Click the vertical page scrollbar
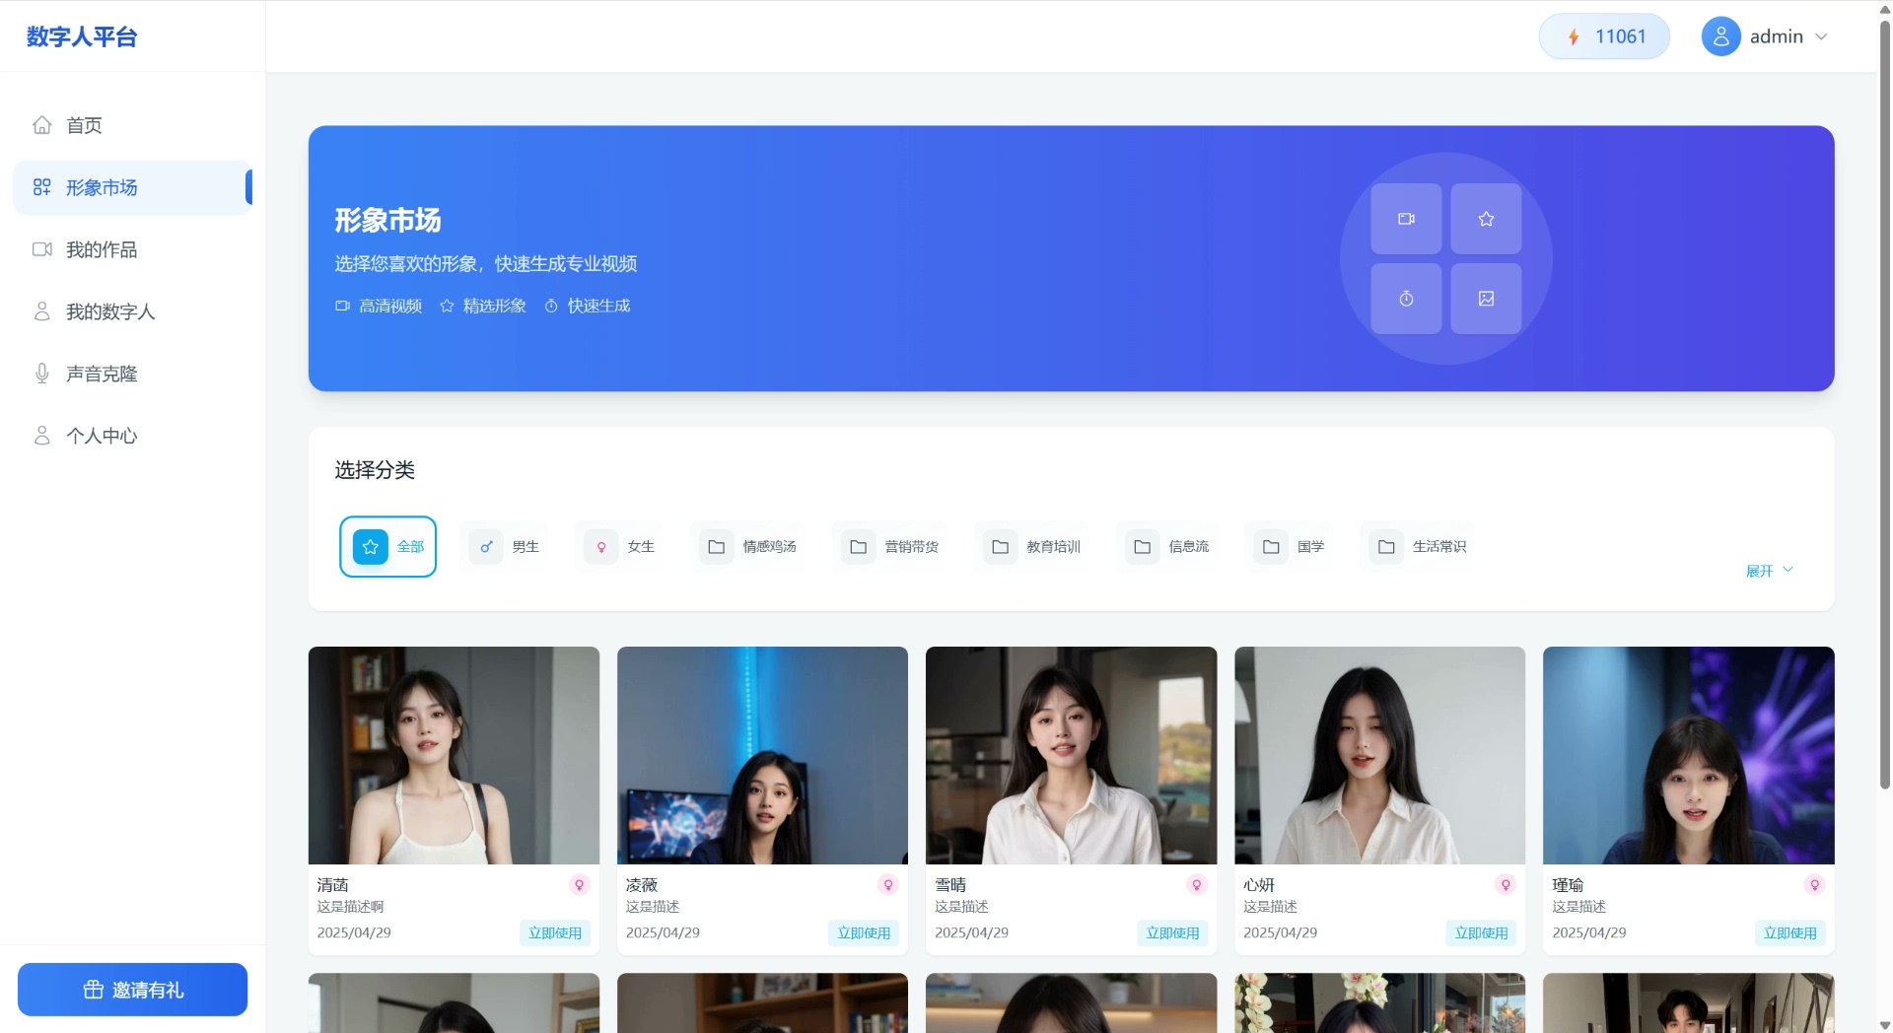The width and height of the screenshot is (1893, 1033). click(1885, 404)
